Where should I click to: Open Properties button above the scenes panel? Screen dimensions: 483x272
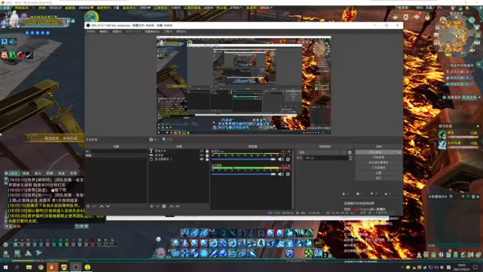pyautogui.click(x=154, y=140)
